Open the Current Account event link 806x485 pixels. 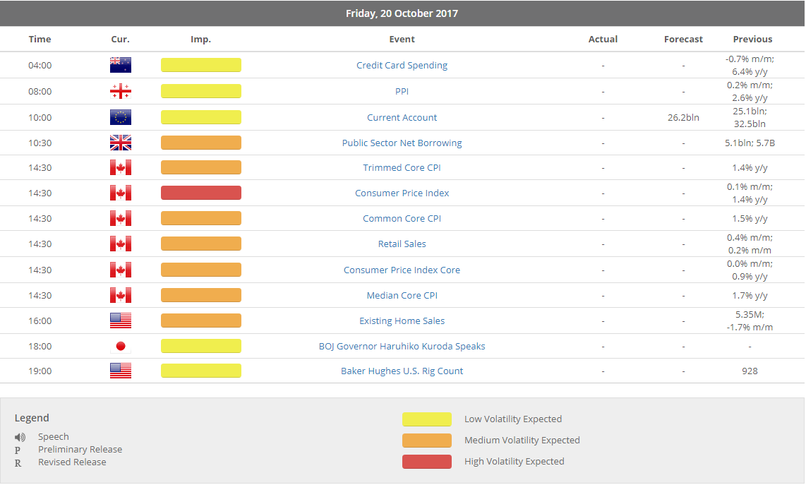tap(402, 117)
